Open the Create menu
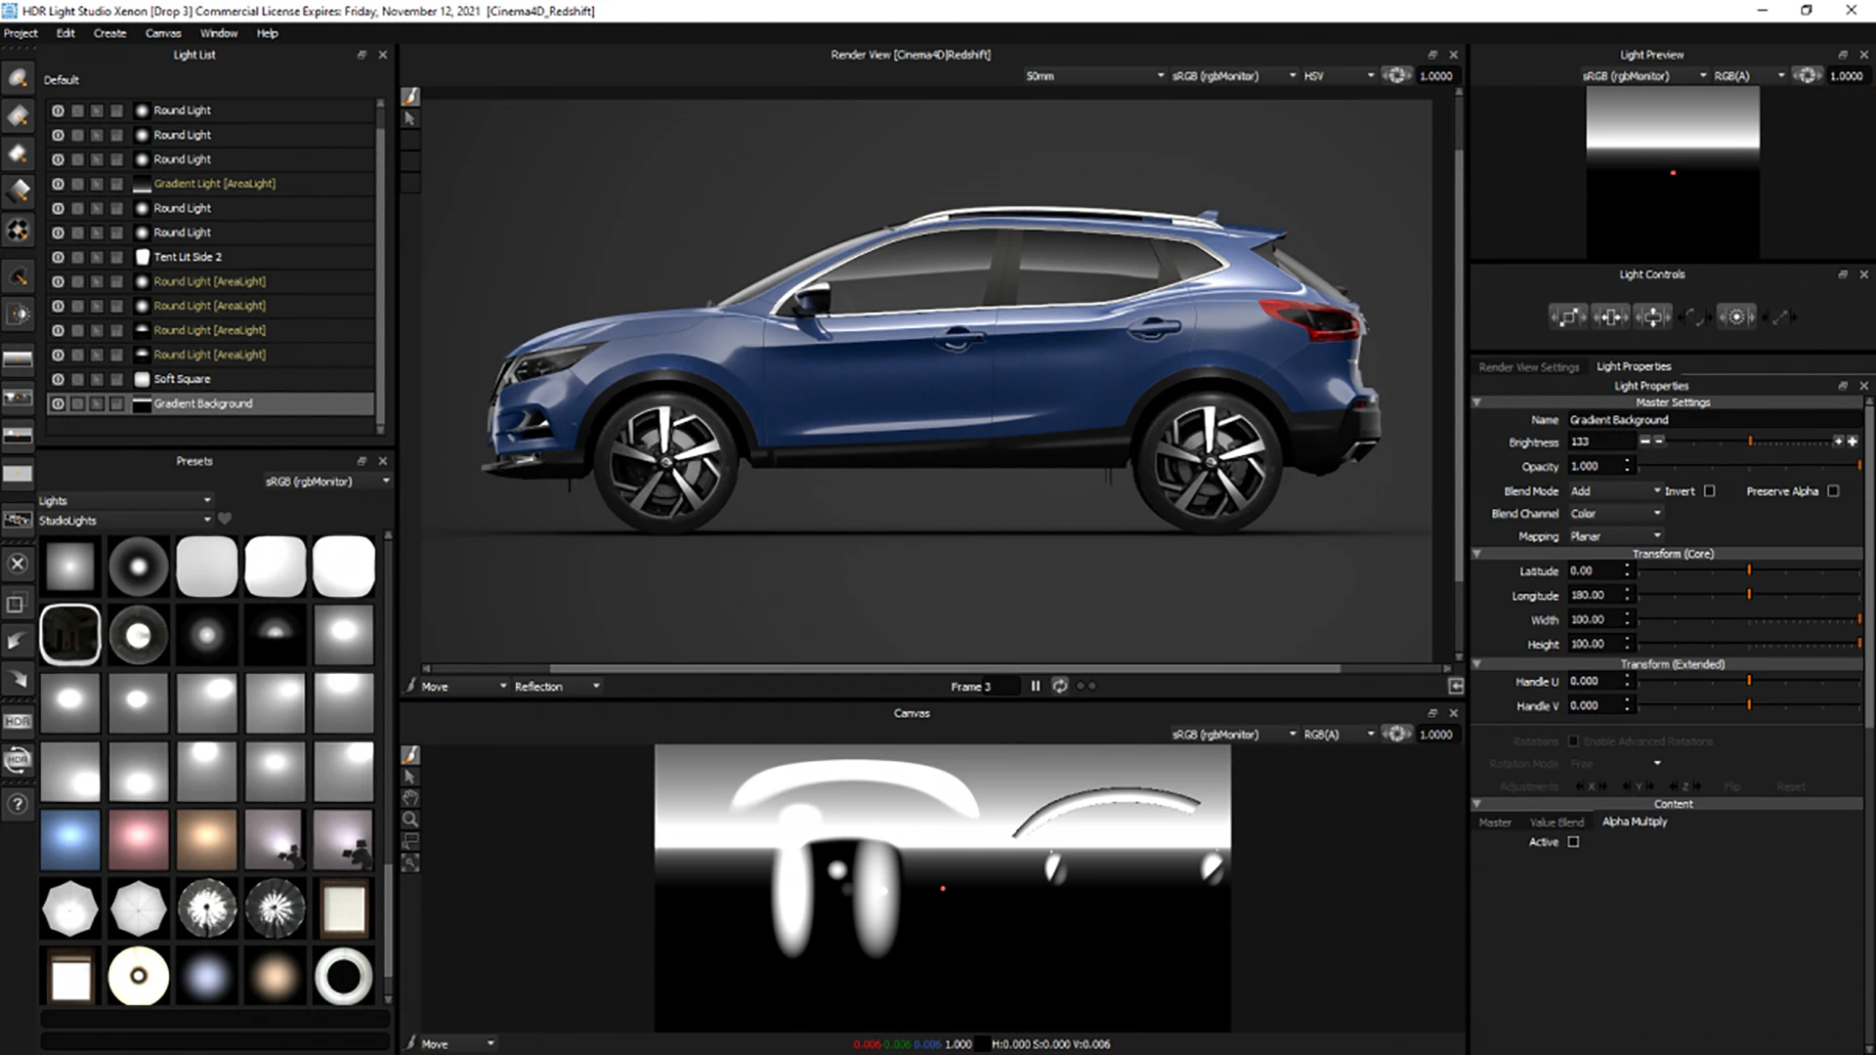This screenshot has height=1055, width=1876. point(109,32)
